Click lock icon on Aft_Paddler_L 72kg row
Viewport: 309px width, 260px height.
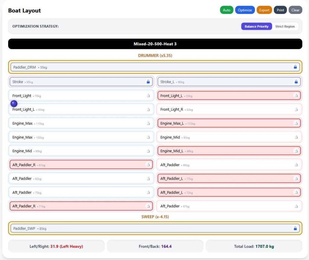coord(296,192)
